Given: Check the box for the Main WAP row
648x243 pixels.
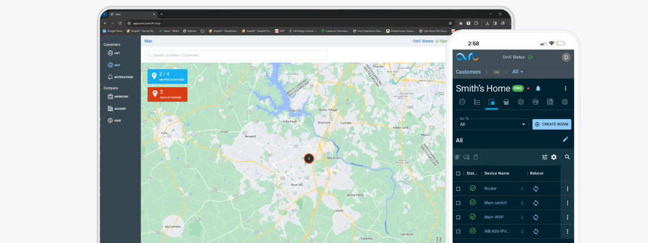Looking at the screenshot, I should [458, 217].
